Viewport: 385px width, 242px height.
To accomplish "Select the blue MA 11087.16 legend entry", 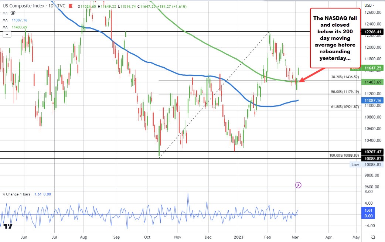I will pos(15,20).
